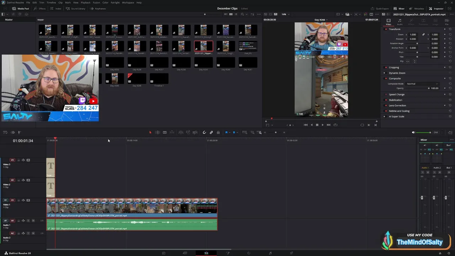Click the timeline zoom minus button
Image resolution: width=455 pixels, height=256 pixels.
click(x=265, y=132)
